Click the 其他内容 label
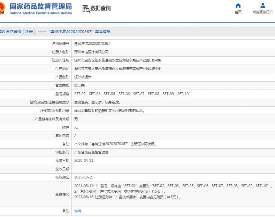 point(62,135)
